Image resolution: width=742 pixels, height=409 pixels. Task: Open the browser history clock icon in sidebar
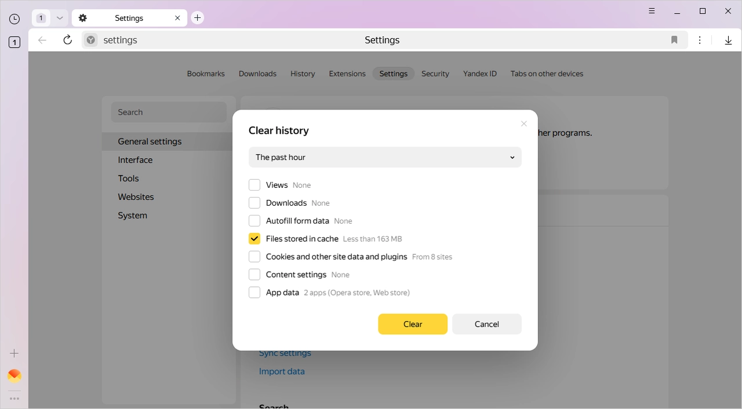14,19
